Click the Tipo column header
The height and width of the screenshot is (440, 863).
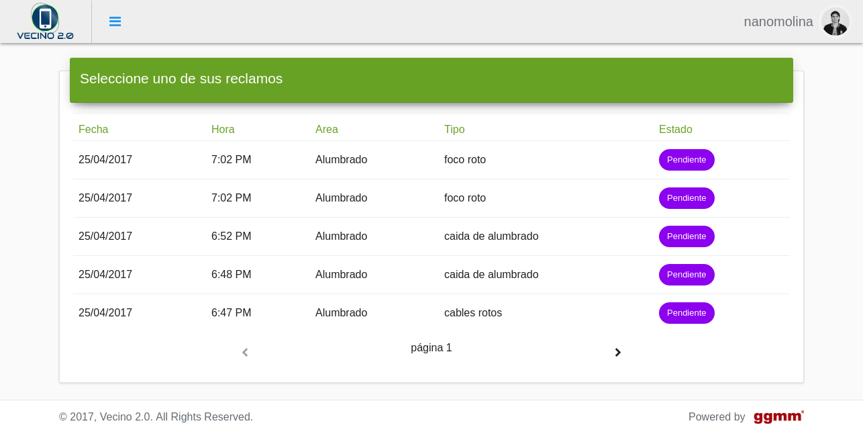tap(454, 129)
